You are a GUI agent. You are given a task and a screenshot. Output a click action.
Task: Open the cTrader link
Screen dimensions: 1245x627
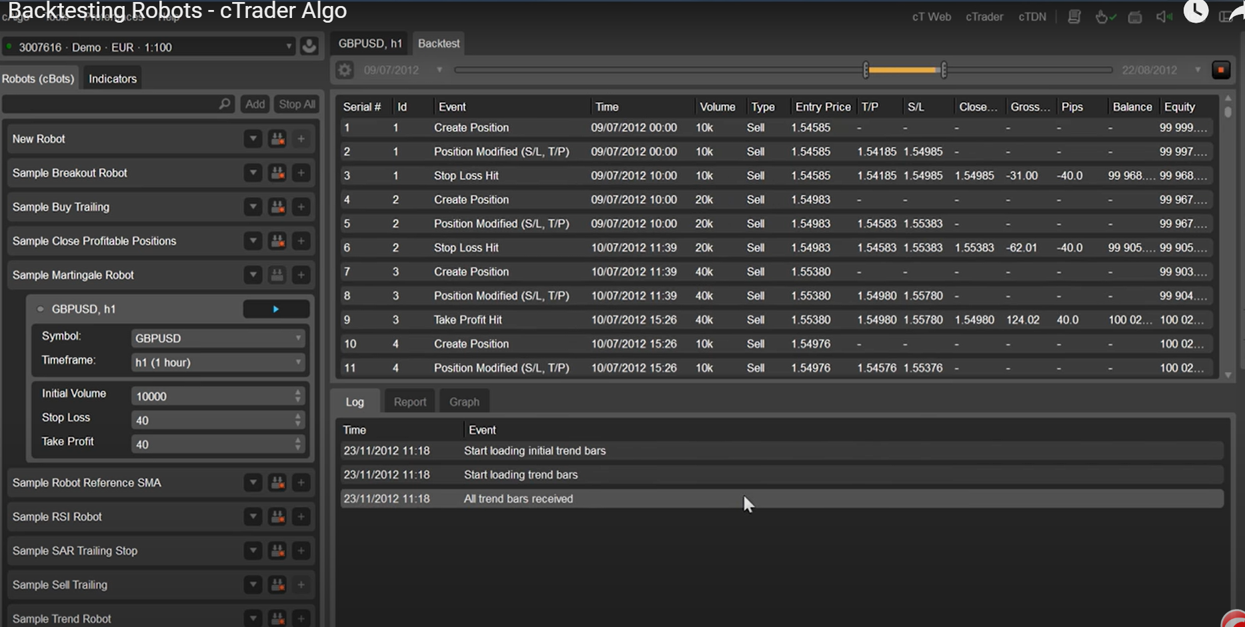(x=984, y=17)
